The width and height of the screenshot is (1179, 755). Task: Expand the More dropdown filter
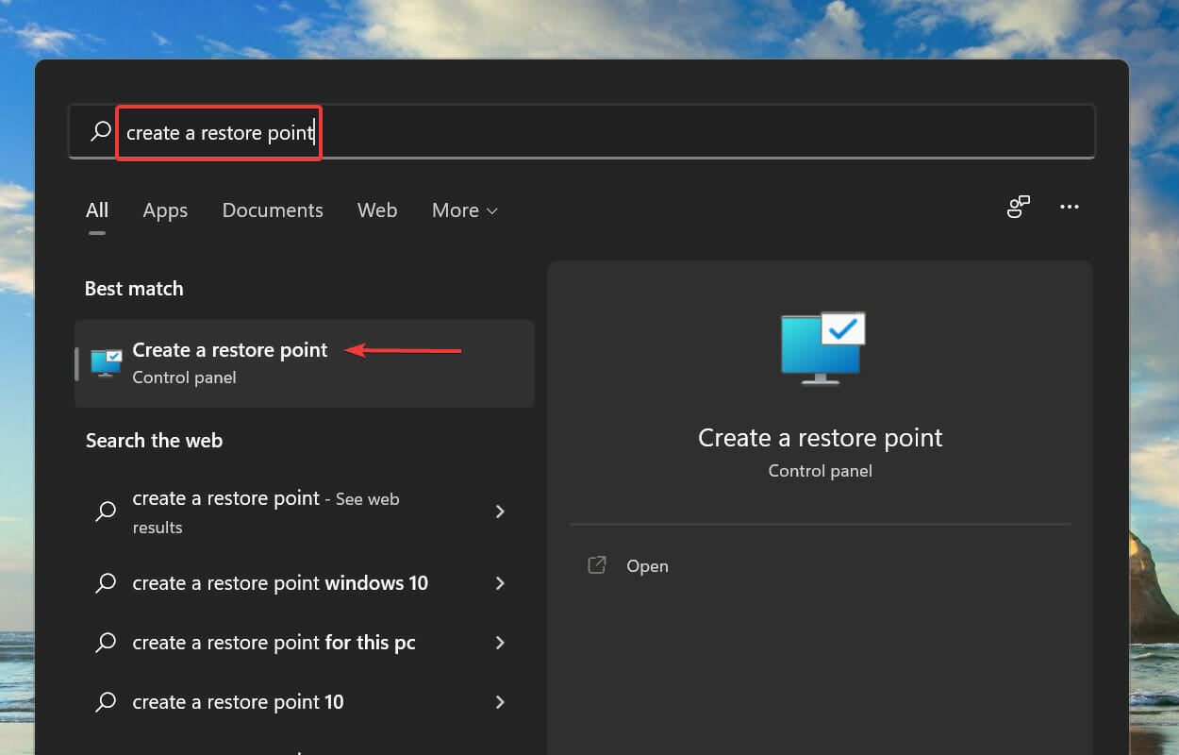pos(465,210)
